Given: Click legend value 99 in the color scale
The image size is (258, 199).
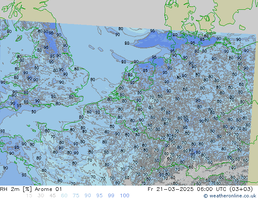Looking at the screenshot, I should [111, 196].
